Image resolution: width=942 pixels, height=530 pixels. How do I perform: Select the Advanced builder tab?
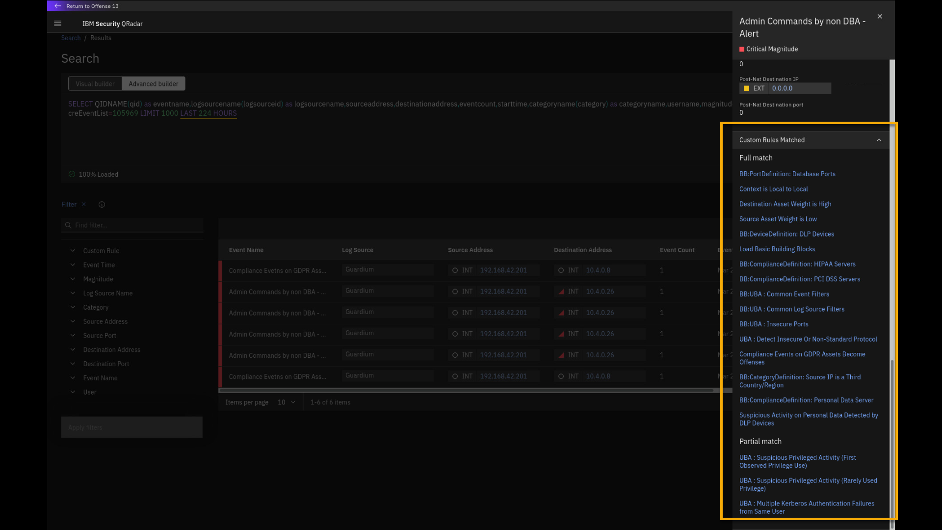click(153, 84)
